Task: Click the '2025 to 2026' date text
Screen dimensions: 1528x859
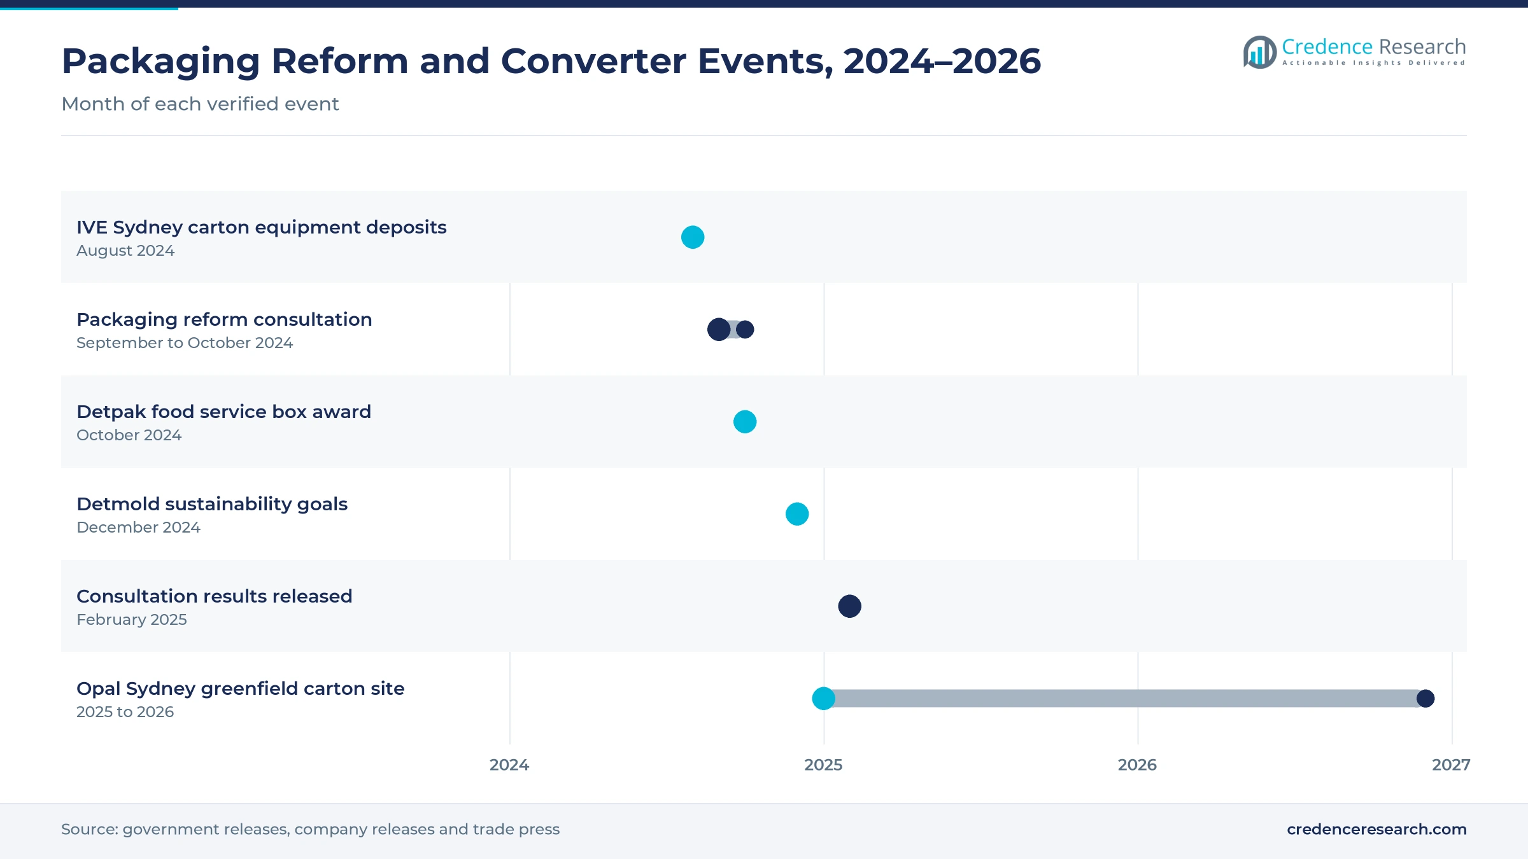Action: pos(125,712)
